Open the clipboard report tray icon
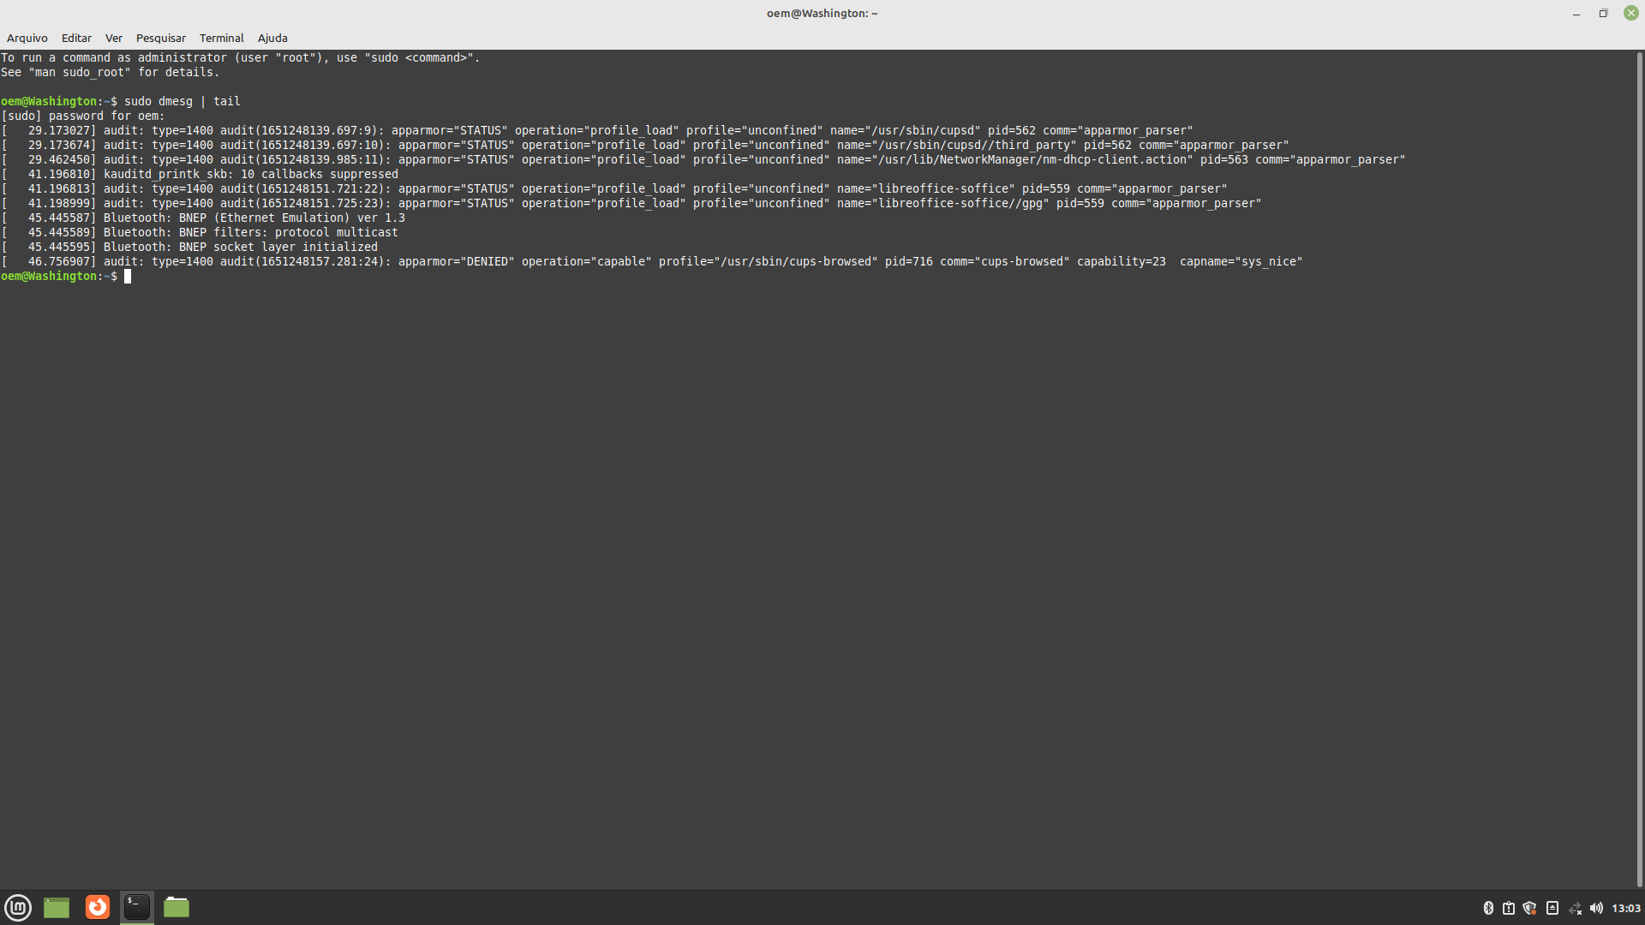The image size is (1645, 925). [x=1509, y=908]
